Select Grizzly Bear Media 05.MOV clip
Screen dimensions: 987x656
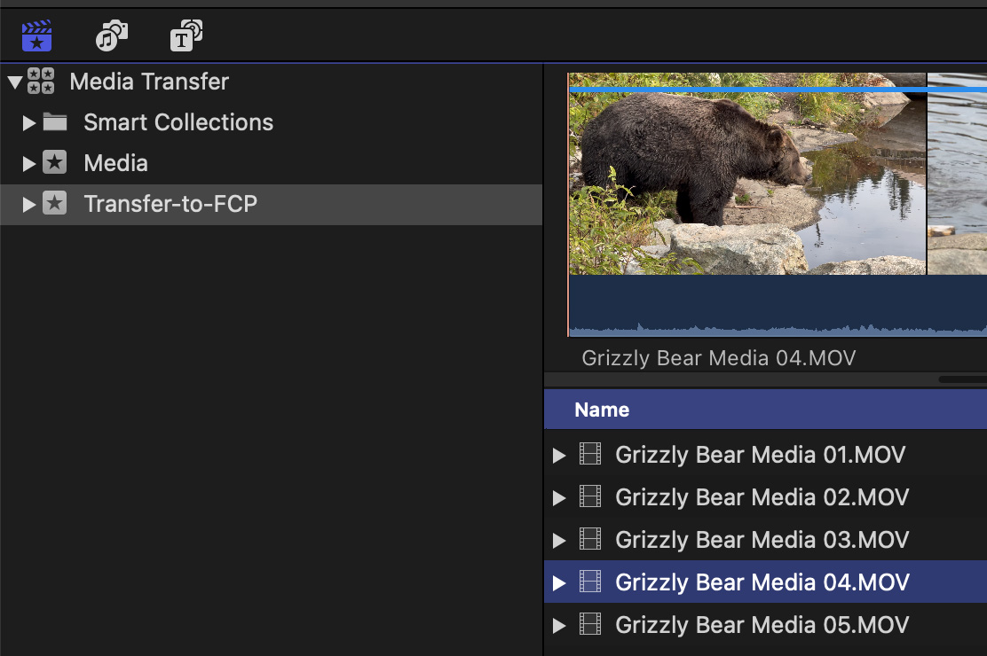click(761, 625)
